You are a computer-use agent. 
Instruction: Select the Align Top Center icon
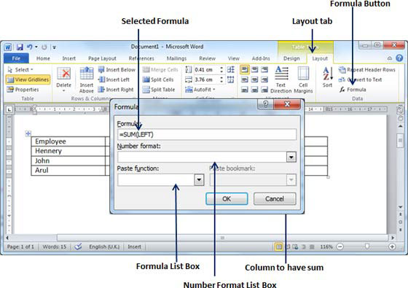click(254, 69)
